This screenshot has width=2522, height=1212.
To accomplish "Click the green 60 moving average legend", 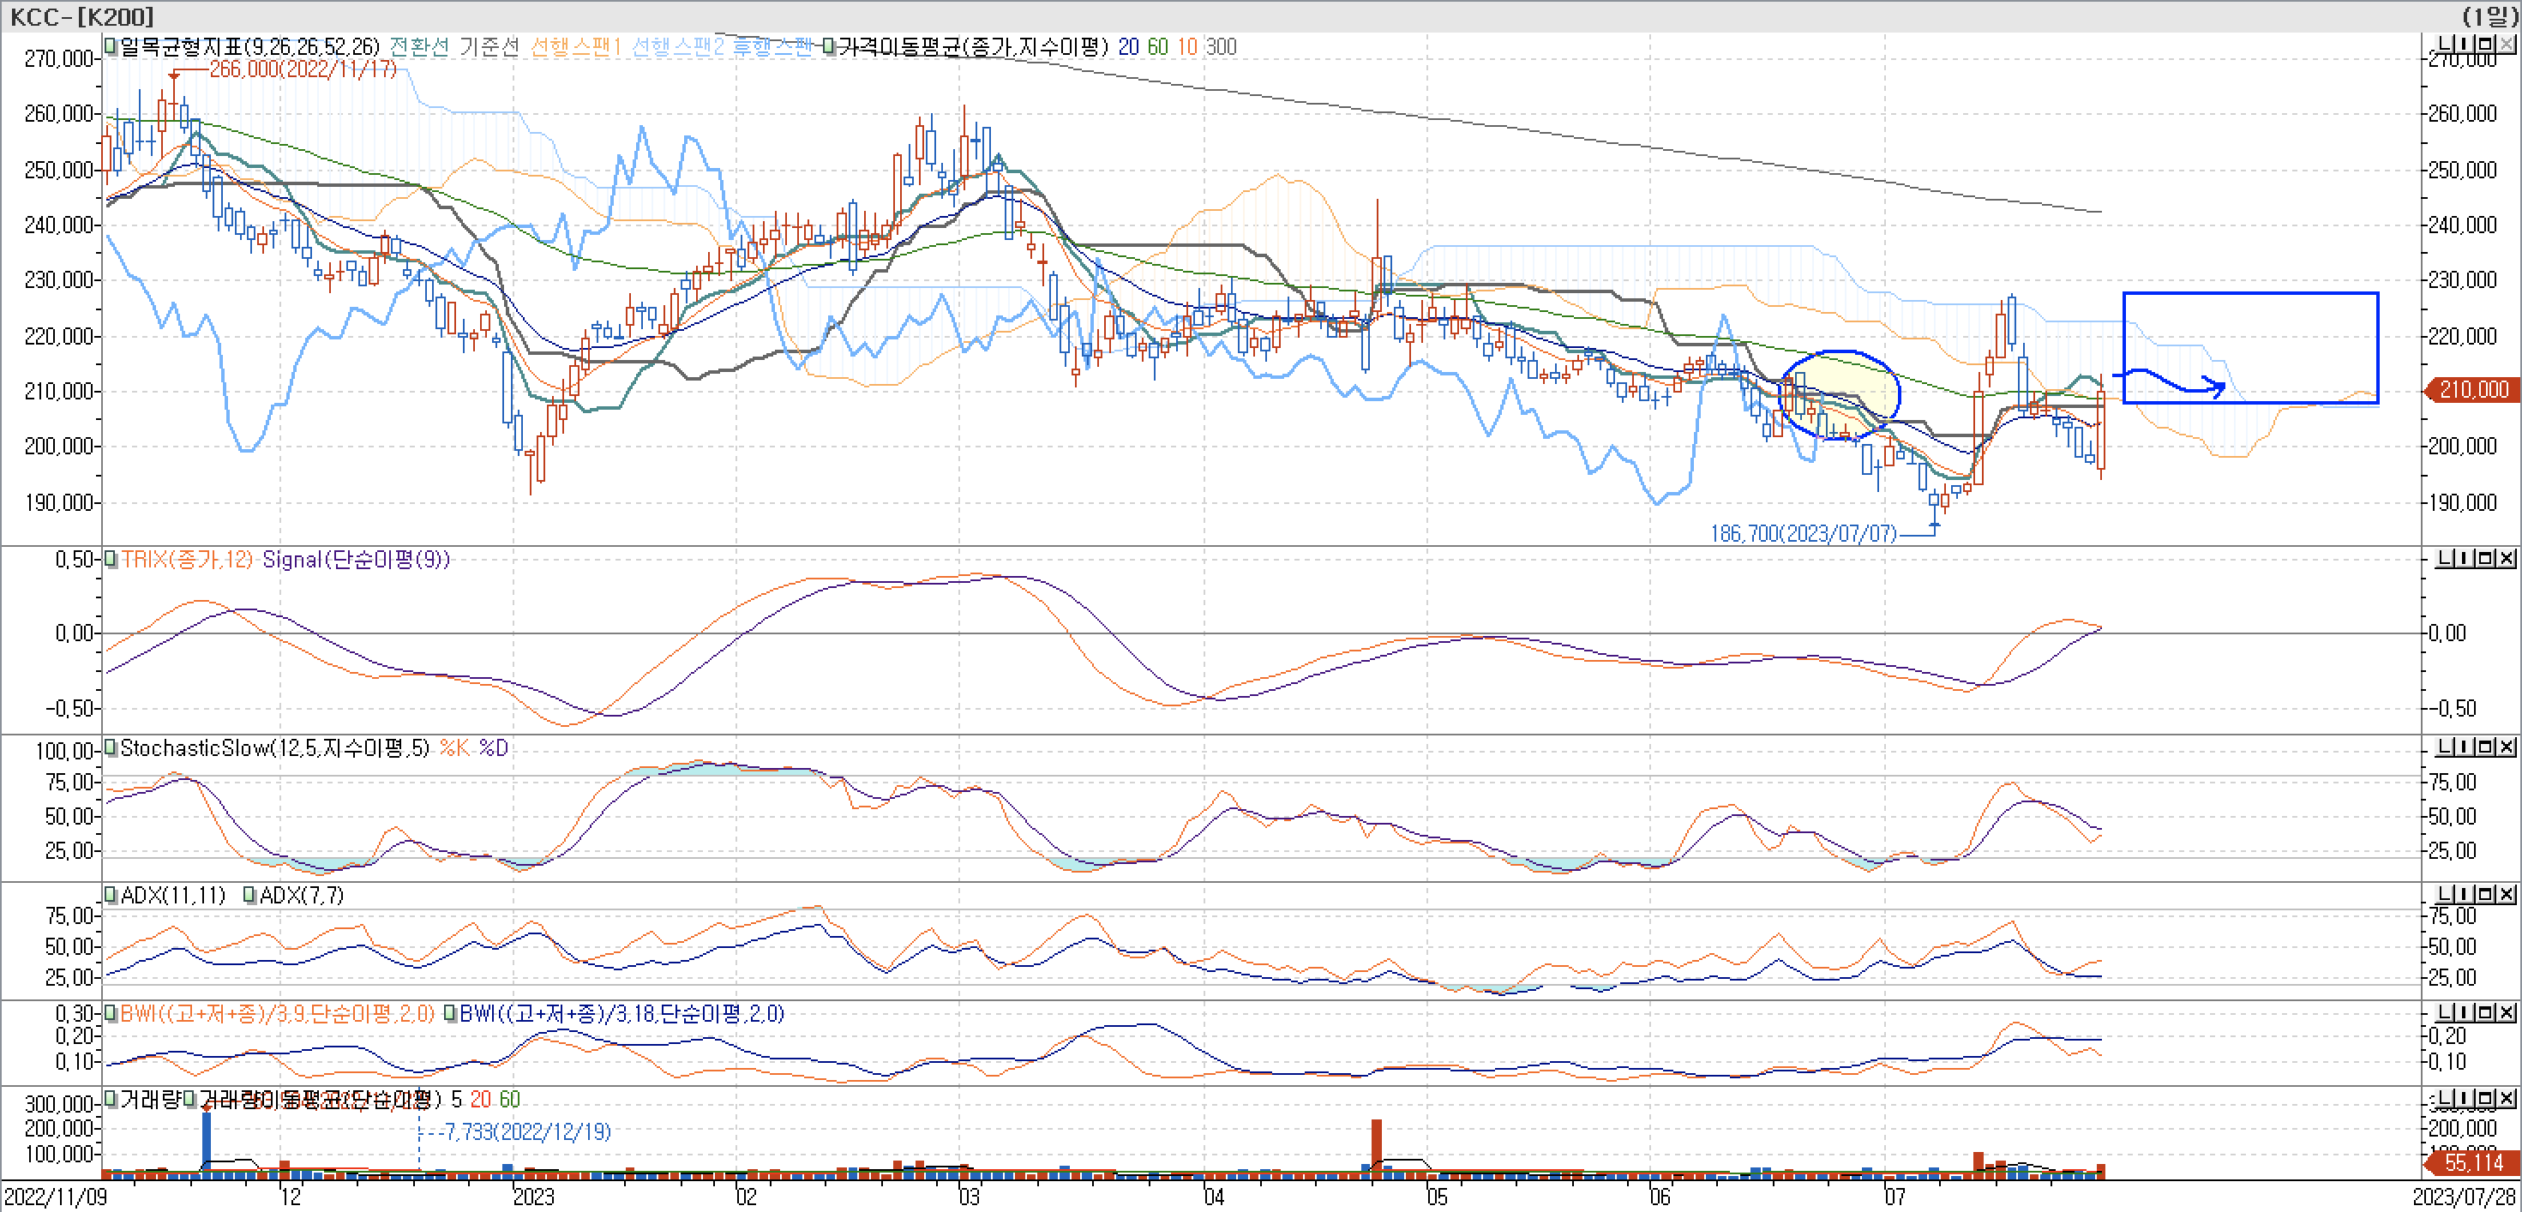I will pyautogui.click(x=1157, y=46).
